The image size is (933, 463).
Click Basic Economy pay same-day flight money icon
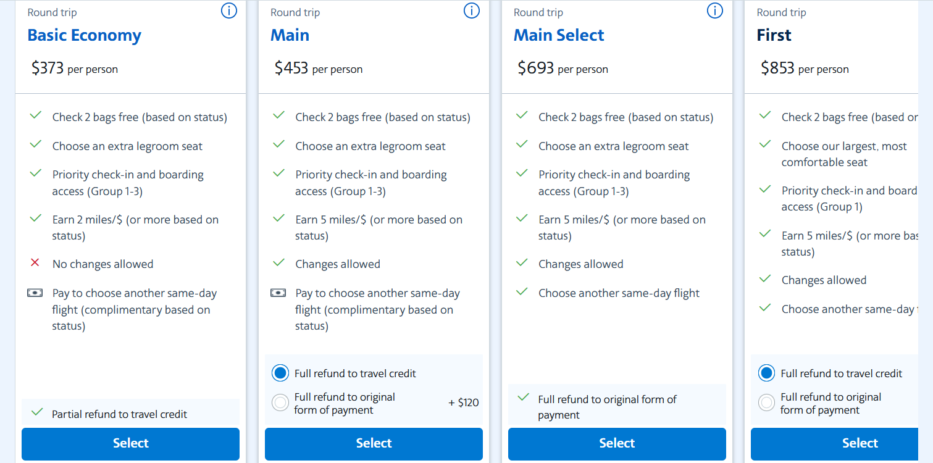tap(35, 293)
